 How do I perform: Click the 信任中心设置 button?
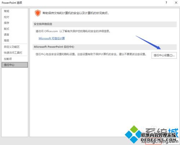[164, 55]
